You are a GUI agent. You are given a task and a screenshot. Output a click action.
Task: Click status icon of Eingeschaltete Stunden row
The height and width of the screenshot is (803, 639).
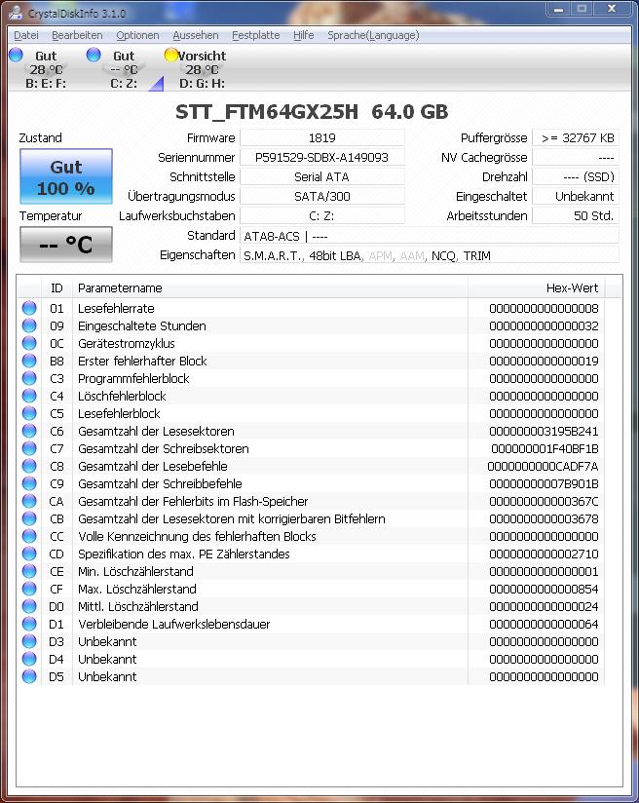pos(29,325)
